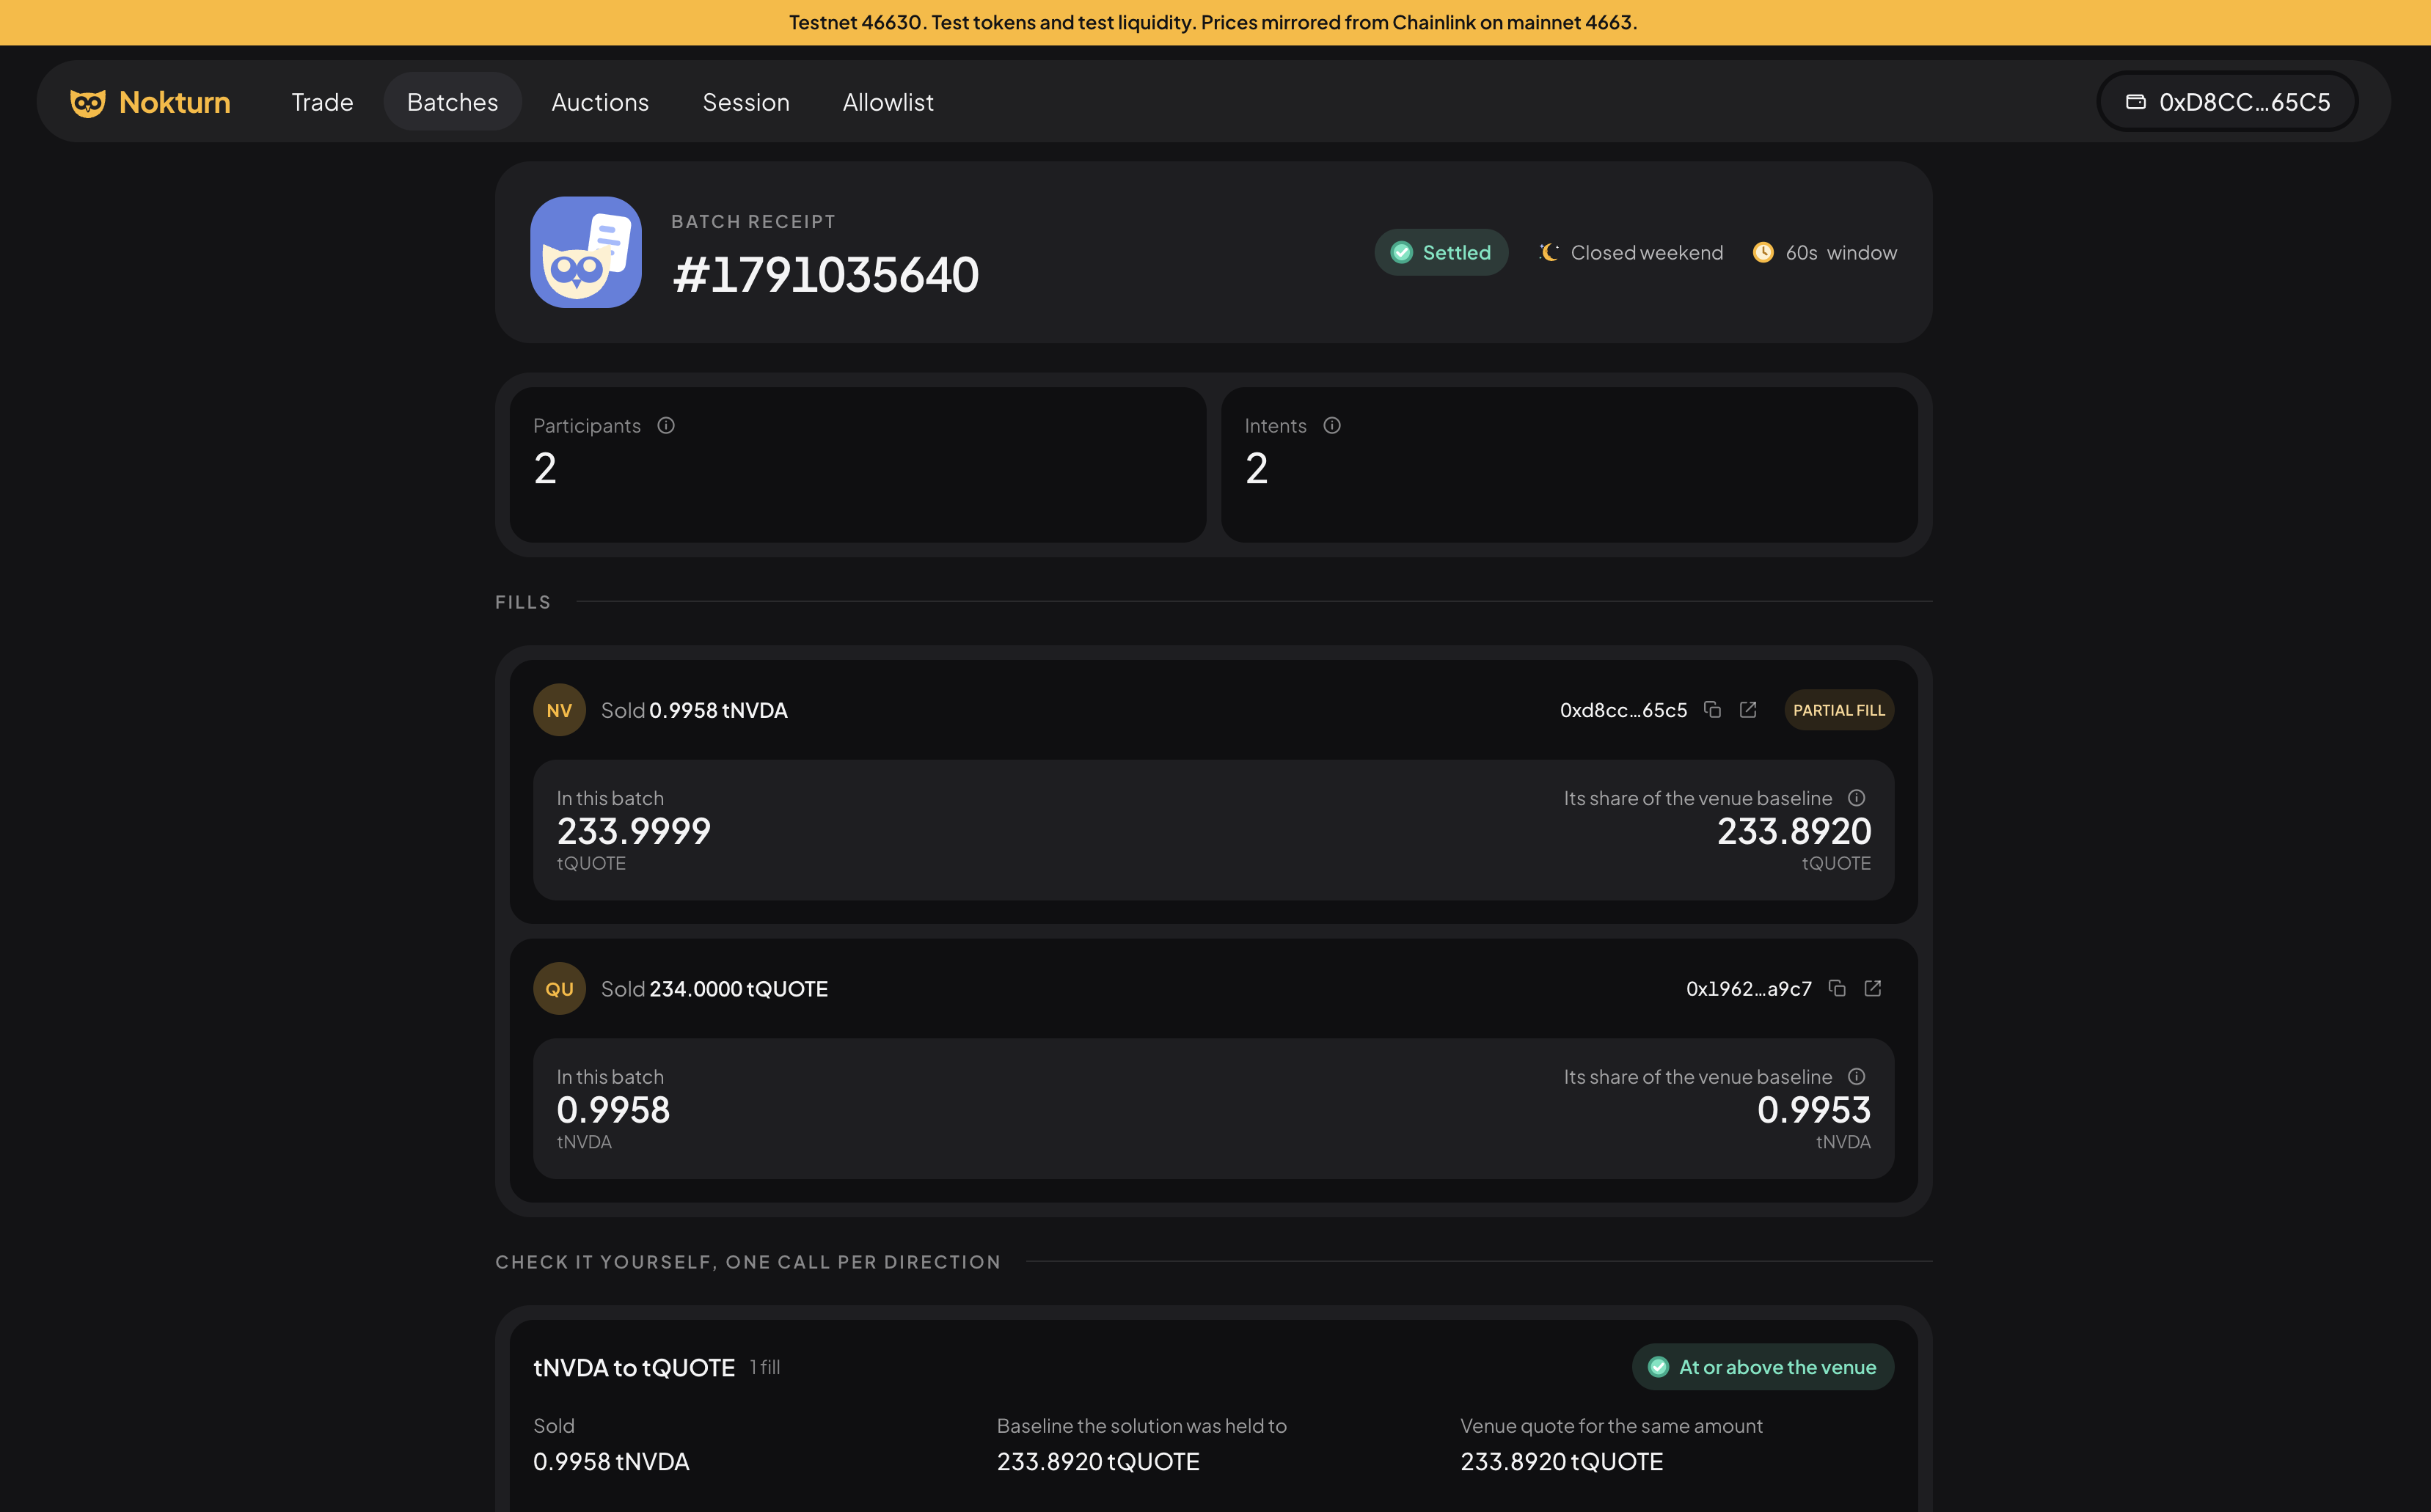This screenshot has height=1512, width=2431.
Task: Click the 0.9953 venue baseline value
Action: (1814, 1110)
